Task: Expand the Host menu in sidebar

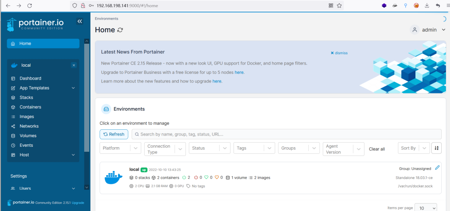Action: [x=73, y=155]
